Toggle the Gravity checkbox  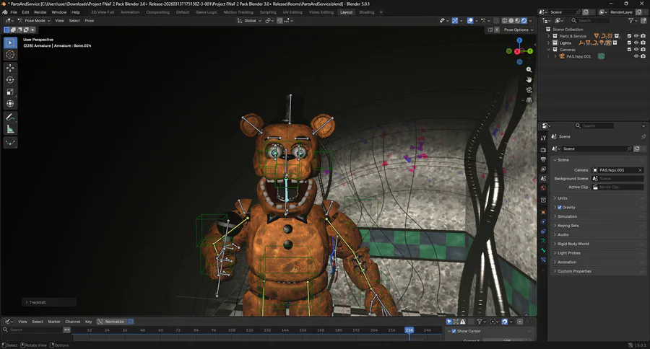pyautogui.click(x=560, y=208)
